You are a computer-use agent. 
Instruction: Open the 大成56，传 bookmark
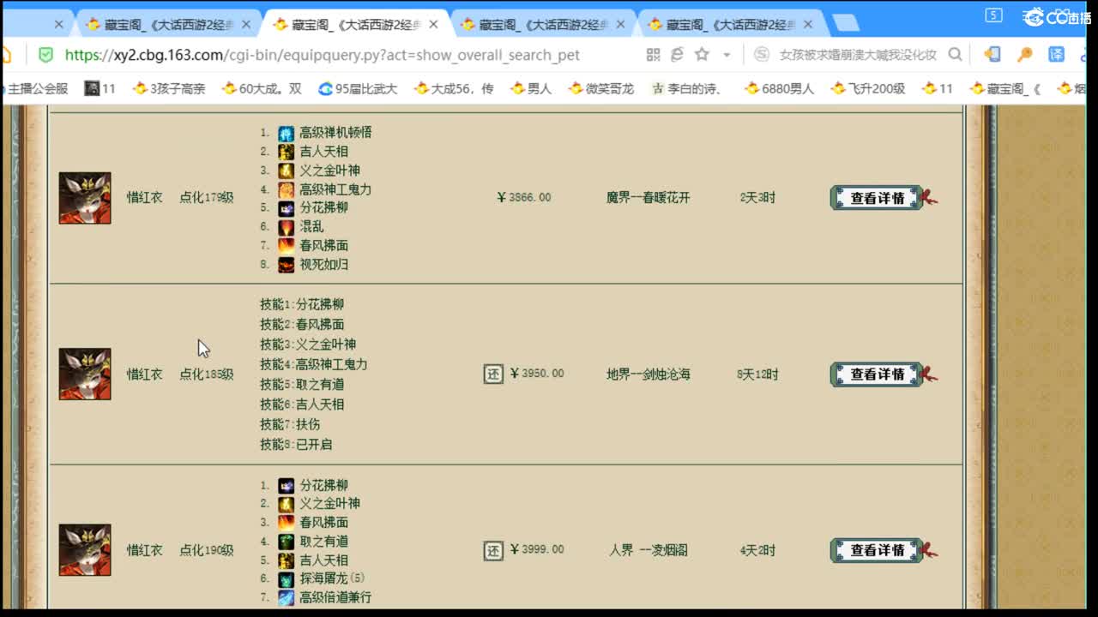(454, 88)
